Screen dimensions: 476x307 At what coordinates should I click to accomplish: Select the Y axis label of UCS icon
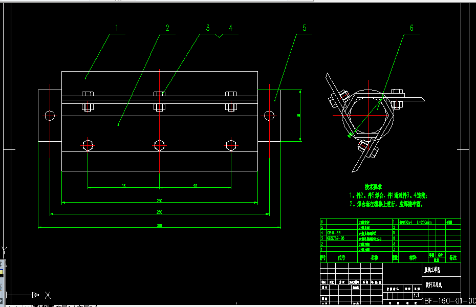(x=5, y=250)
